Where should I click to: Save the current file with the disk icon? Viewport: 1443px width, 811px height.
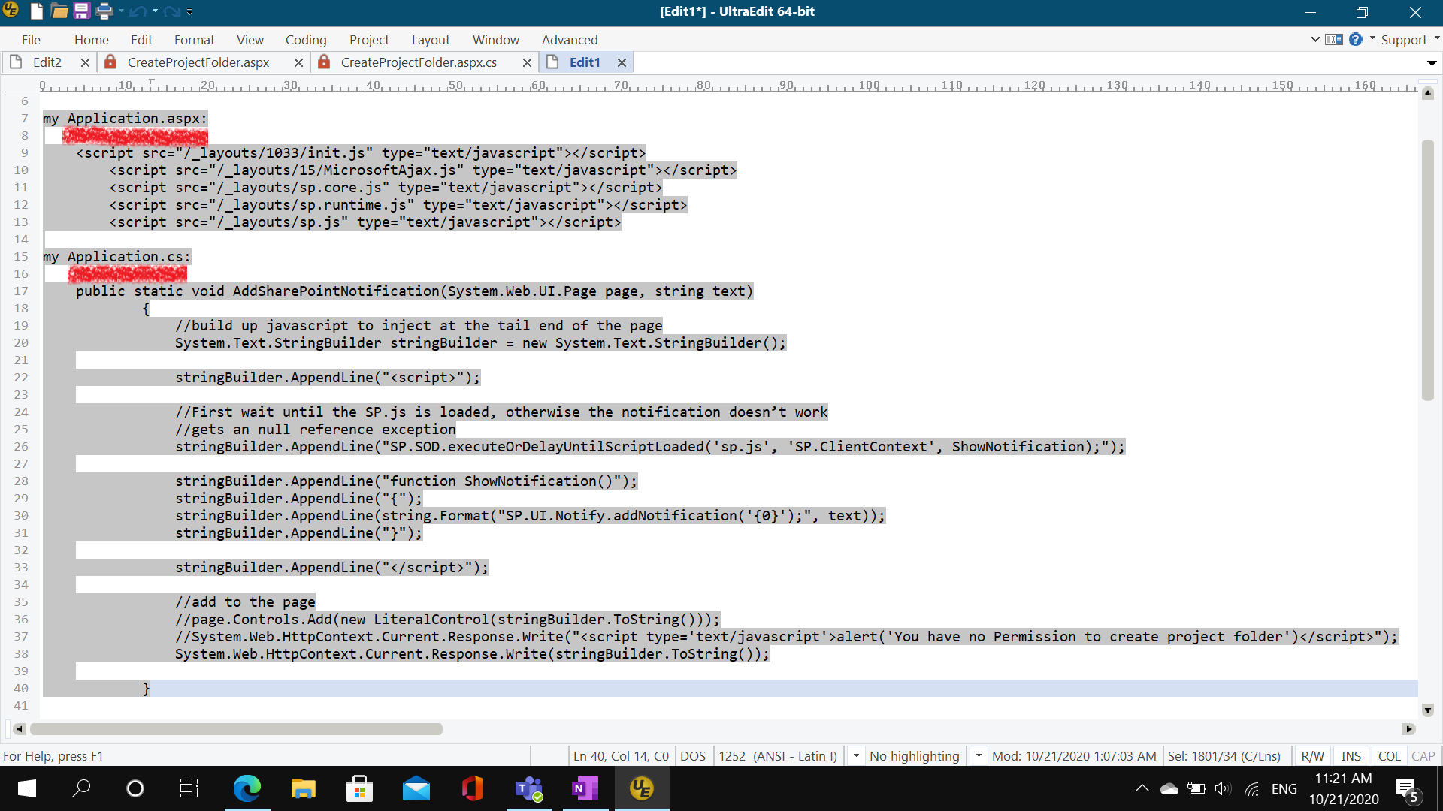[x=81, y=11]
